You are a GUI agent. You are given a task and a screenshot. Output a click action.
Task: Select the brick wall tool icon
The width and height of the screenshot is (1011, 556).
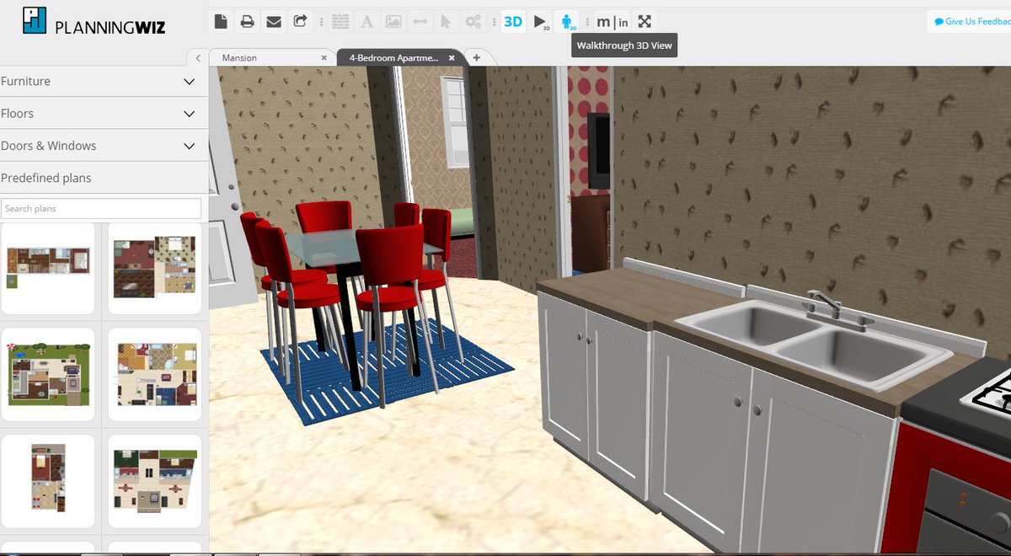(x=340, y=22)
